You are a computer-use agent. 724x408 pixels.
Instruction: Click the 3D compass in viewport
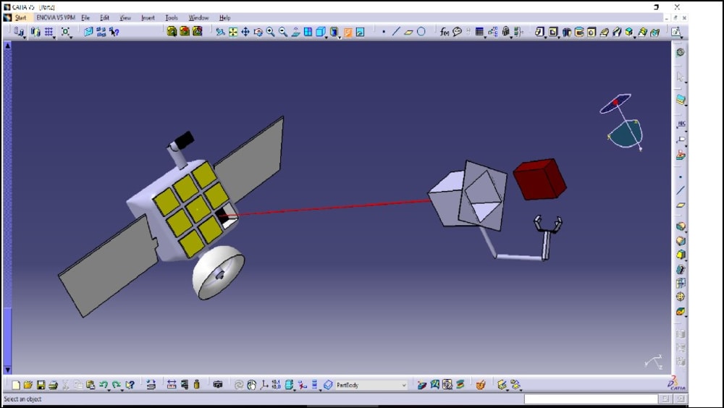tap(623, 122)
